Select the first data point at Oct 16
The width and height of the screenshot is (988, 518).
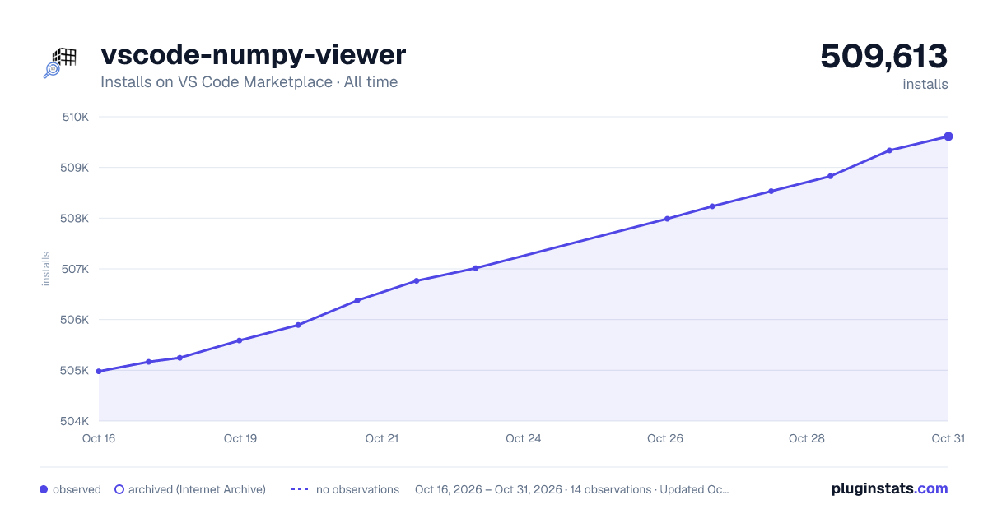click(x=99, y=372)
